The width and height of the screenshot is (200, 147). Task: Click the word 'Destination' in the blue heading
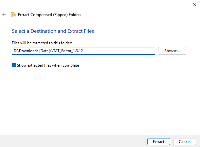click(43, 31)
